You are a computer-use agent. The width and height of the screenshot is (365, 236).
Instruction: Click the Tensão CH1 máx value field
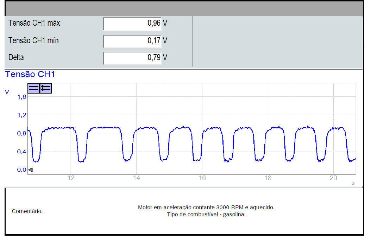click(x=132, y=24)
